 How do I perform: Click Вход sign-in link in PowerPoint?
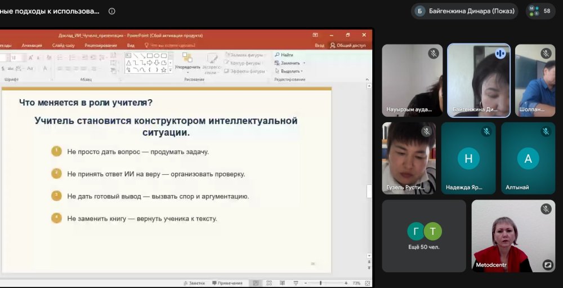tap(319, 45)
